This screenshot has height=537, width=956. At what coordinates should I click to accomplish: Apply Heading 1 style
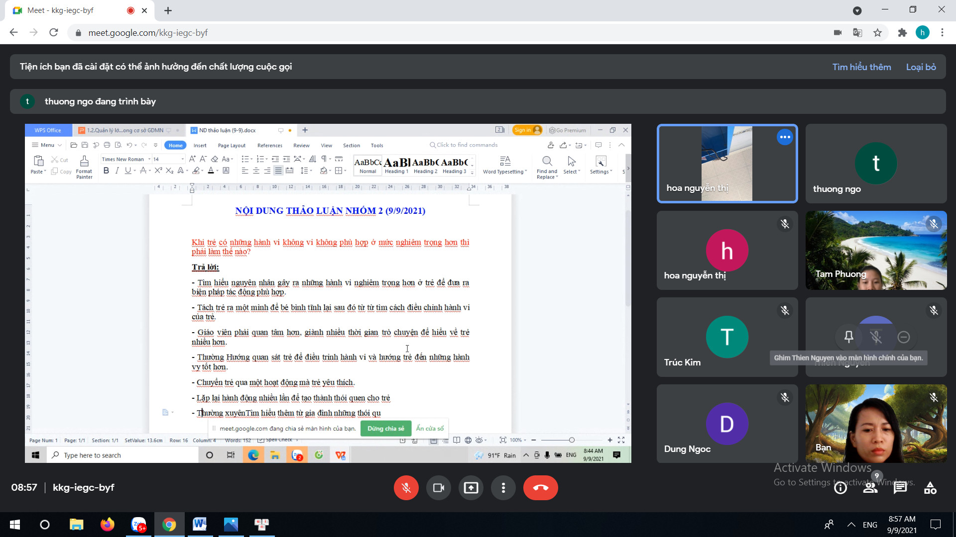[x=396, y=166]
